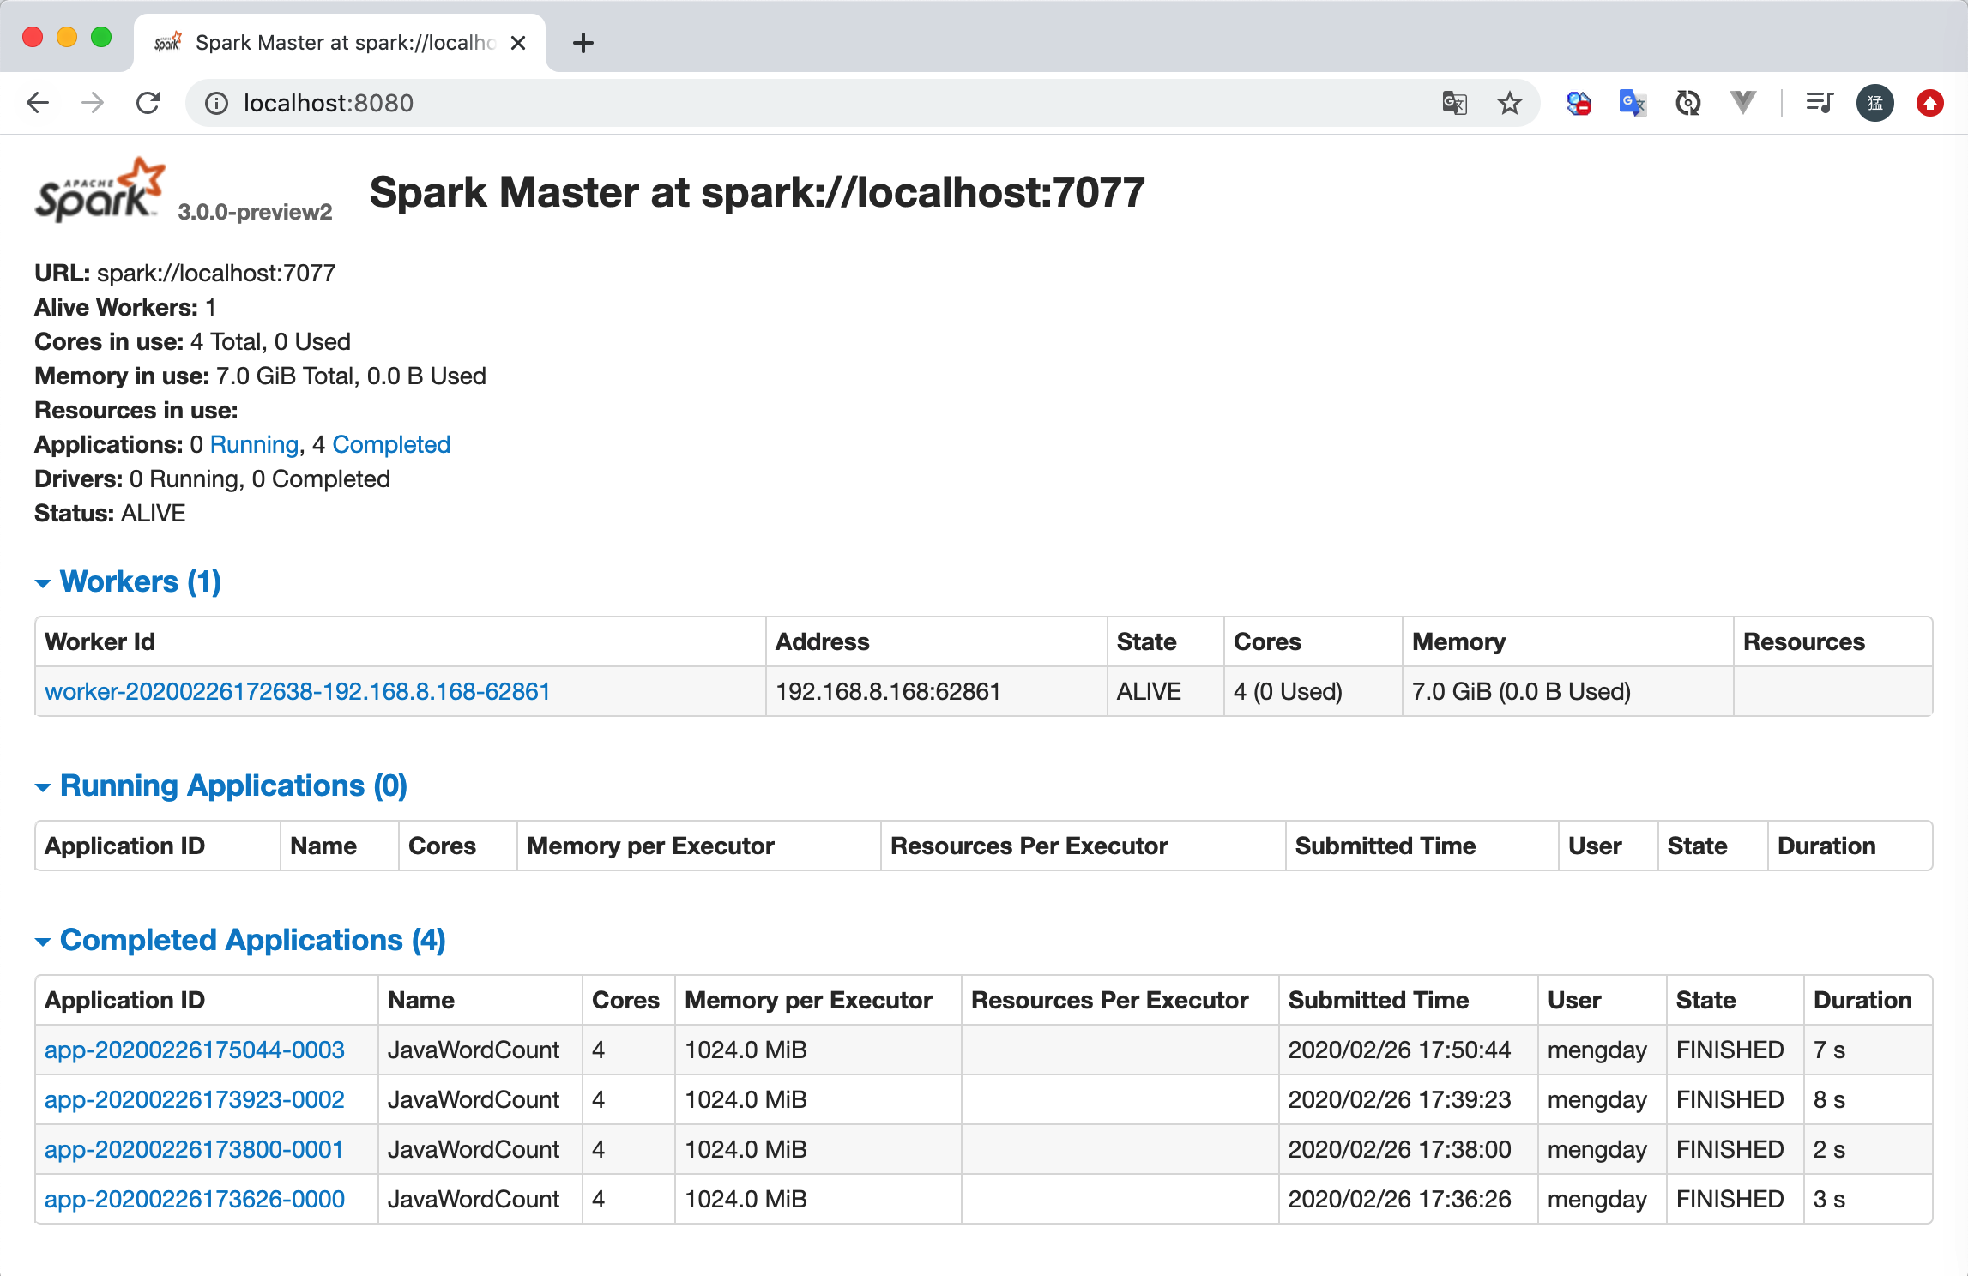1968x1276 pixels.
Task: Open app-20200226173626-0000 application link
Action: pos(194,1199)
